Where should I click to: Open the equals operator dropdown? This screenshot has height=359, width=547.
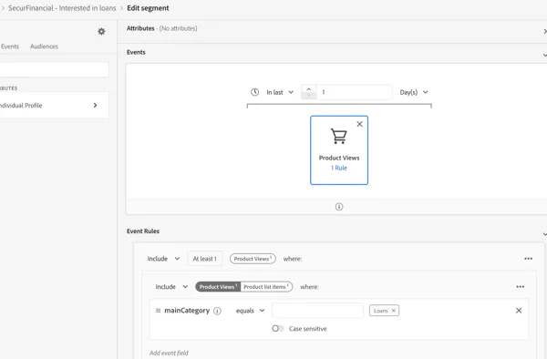click(250, 311)
